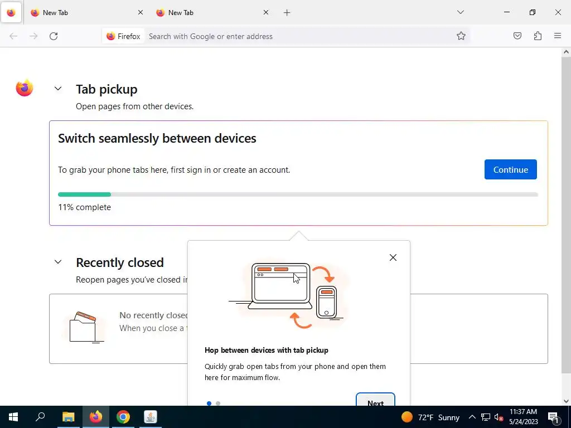Image resolution: width=571 pixels, height=428 pixels.
Task: Click the Firefox logo beside Tab pickup
Action: click(x=25, y=88)
